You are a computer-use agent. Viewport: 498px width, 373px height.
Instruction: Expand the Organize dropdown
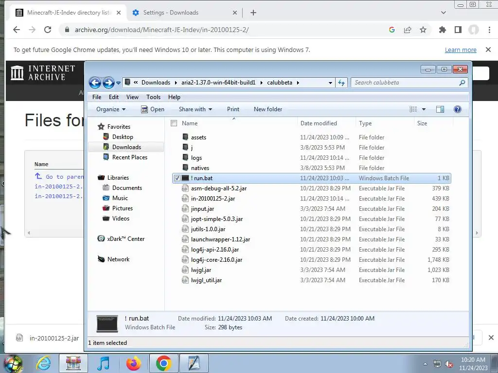111,109
